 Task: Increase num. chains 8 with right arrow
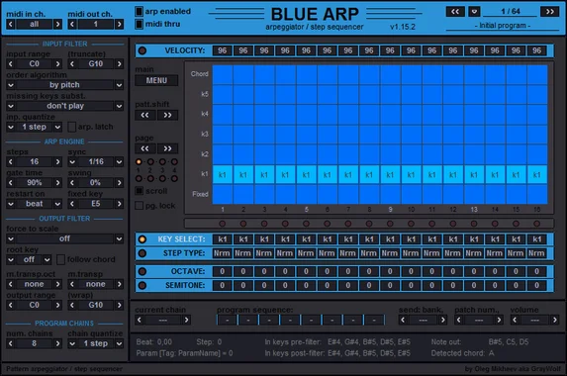click(x=57, y=343)
